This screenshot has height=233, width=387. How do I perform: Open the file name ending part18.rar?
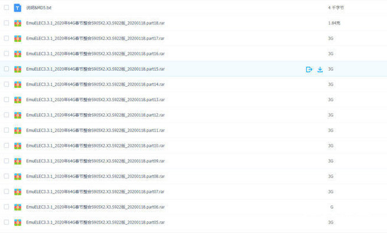95,23
